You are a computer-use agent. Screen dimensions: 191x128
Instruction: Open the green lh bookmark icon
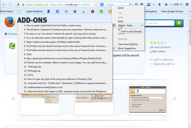tap(101, 11)
